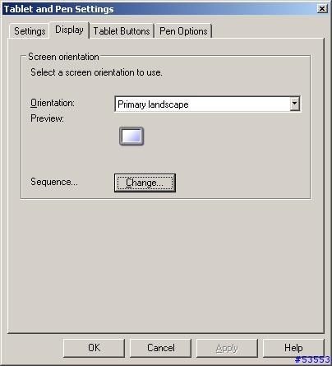Confirm the dialog with OK

(94, 348)
